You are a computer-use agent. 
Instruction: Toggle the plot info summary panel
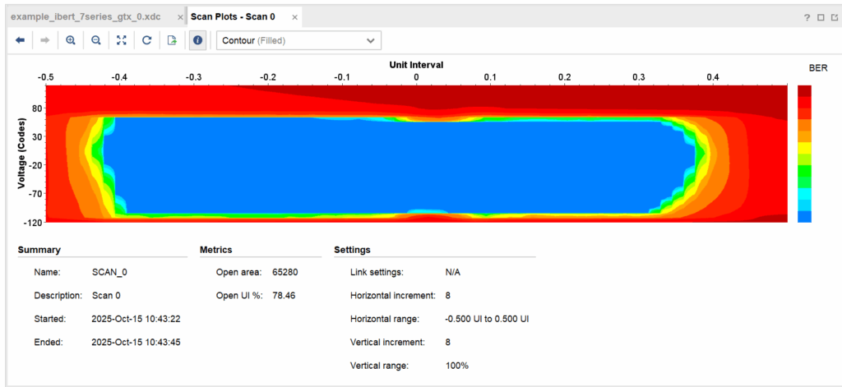(197, 40)
